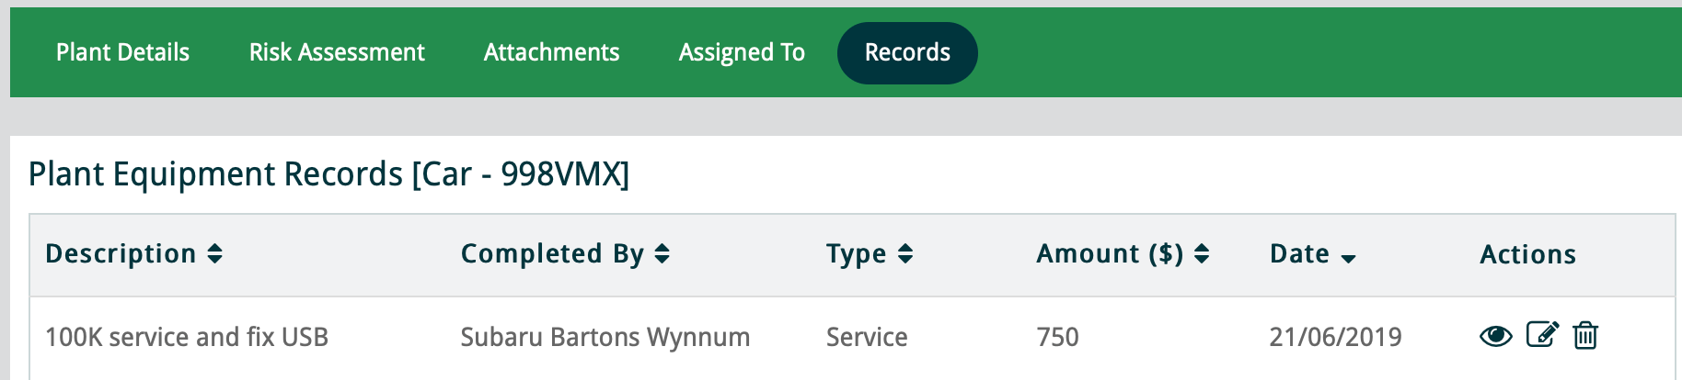This screenshot has width=1682, height=380.
Task: Click the Description column header text
Action: [x=121, y=254]
